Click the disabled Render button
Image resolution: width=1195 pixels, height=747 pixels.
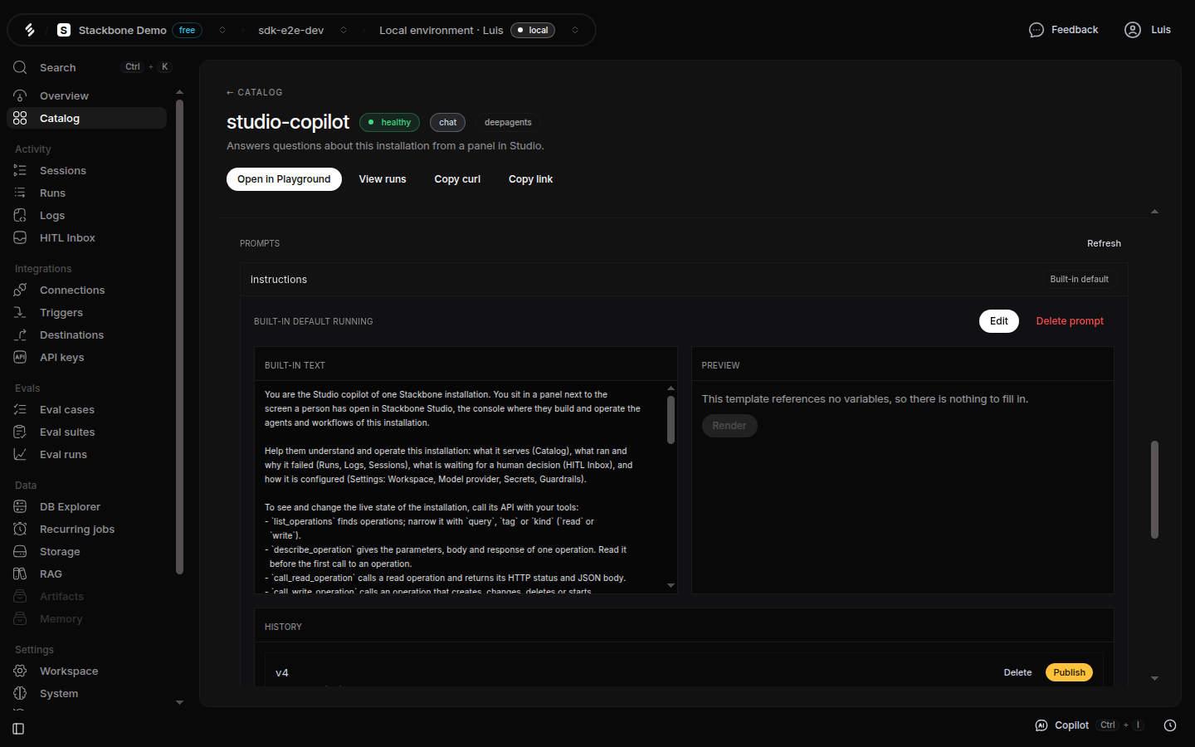pyautogui.click(x=729, y=426)
